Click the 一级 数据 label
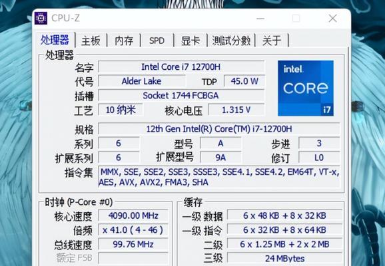Screen dimensions: 385x266 [x=202, y=217]
